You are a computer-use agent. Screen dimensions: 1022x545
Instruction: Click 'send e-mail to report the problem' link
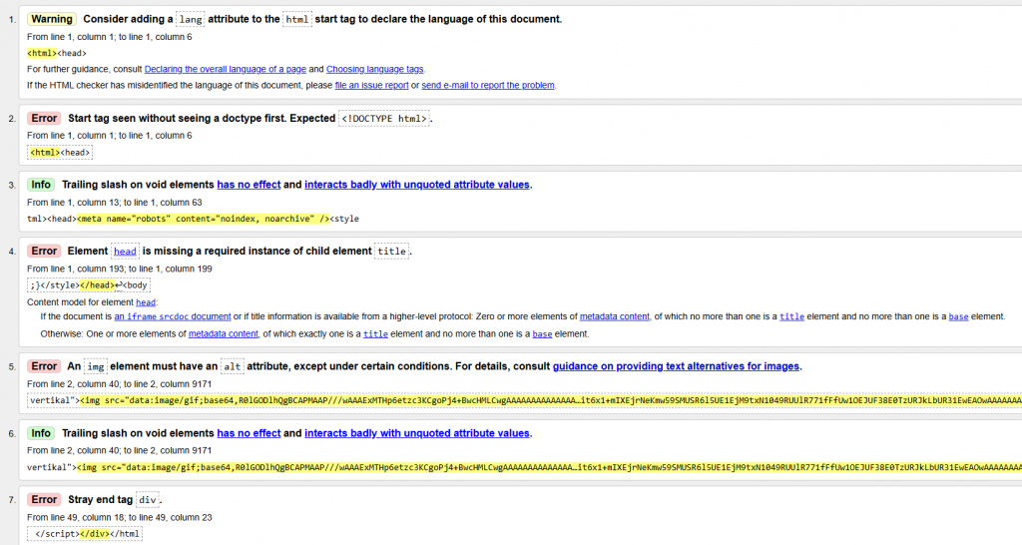coord(488,85)
